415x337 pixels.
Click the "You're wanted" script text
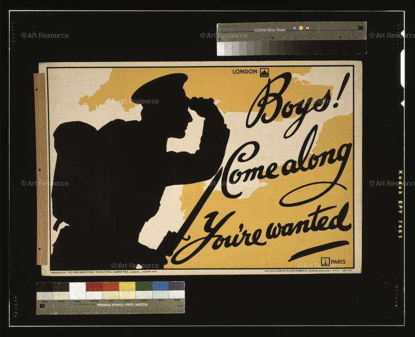pyautogui.click(x=262, y=232)
